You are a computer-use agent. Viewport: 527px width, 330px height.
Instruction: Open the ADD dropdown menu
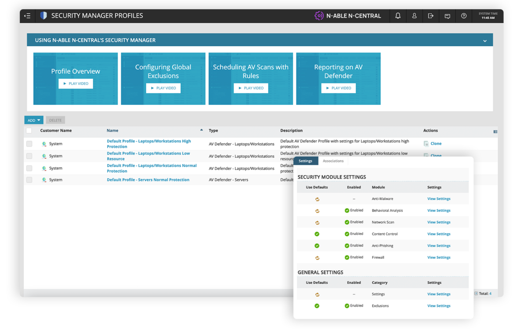(34, 120)
